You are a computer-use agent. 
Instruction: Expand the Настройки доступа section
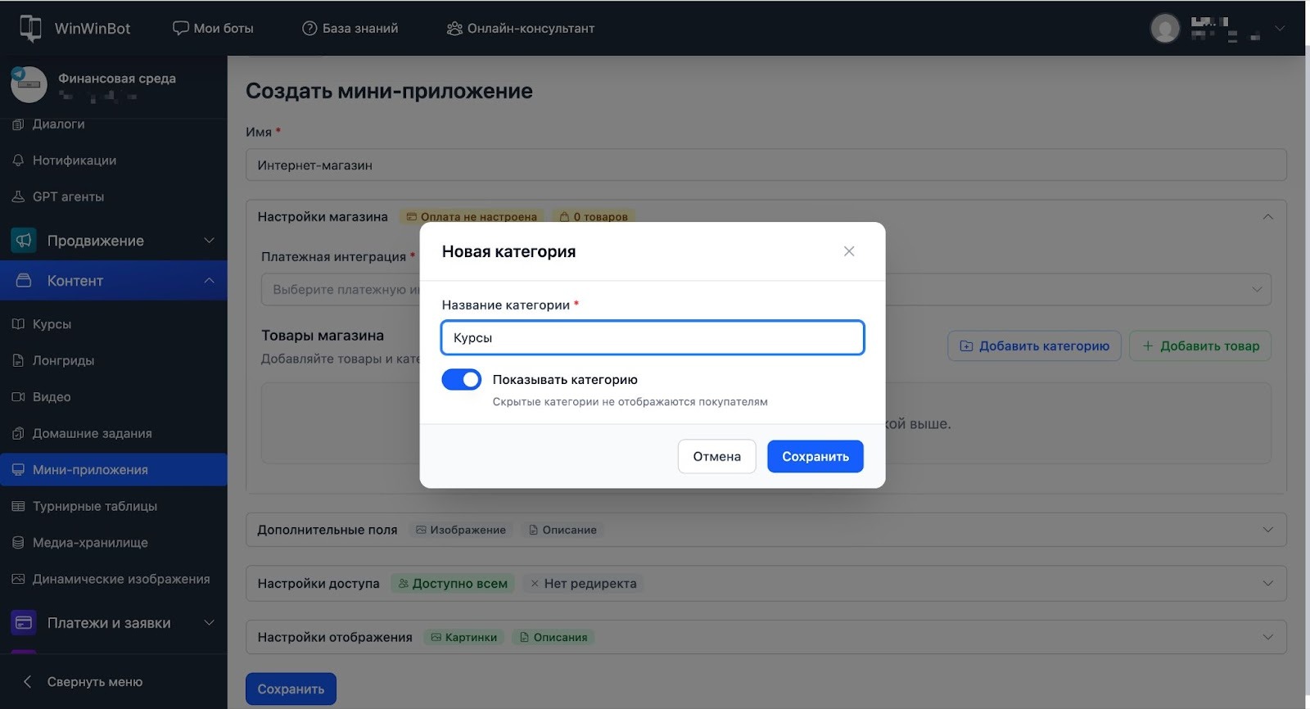click(1267, 584)
